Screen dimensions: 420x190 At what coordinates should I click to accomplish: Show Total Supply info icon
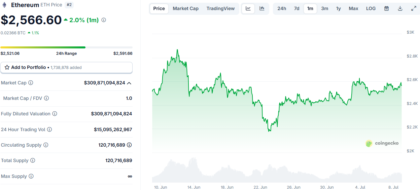[33, 160]
